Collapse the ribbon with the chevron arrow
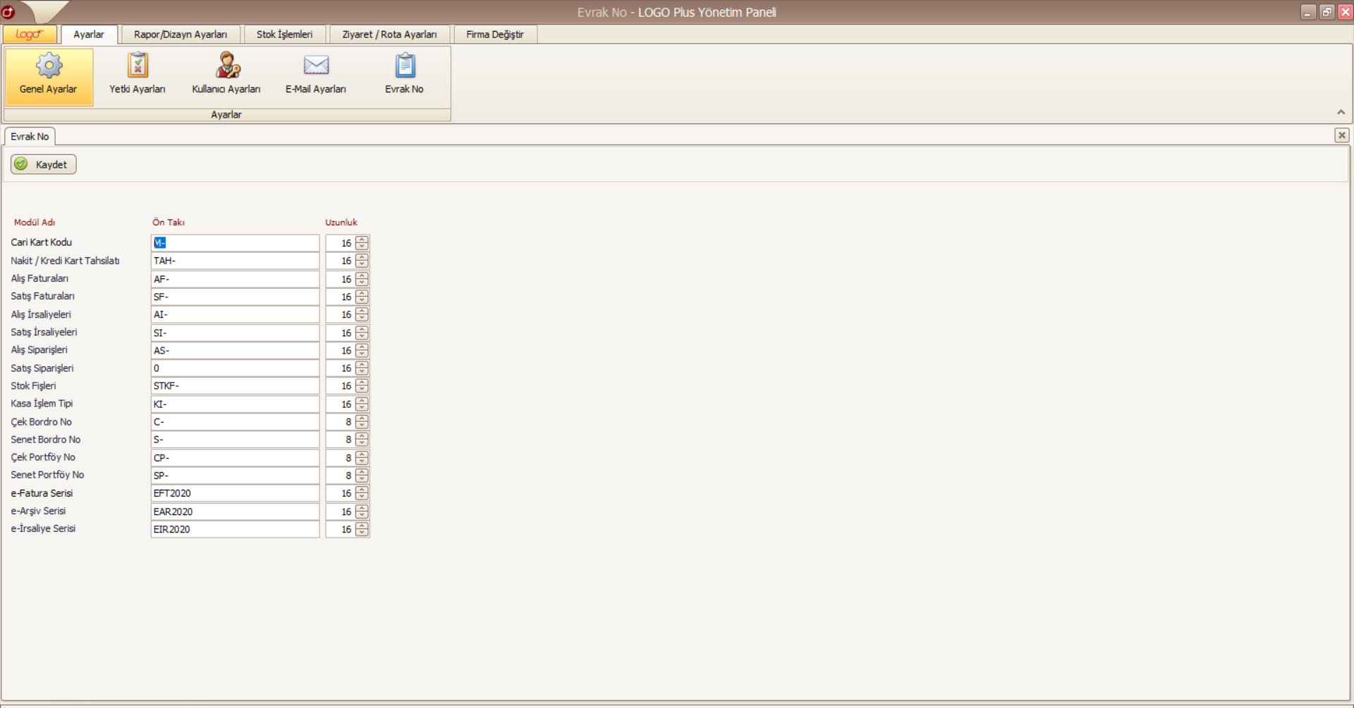Viewport: 1354px width, 708px height. [1341, 113]
